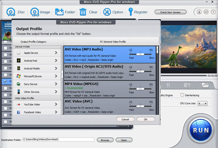Viewport: 218px width, 148px height.
Task: Toggle the Deinterlacing checkbox
Action: coord(182,95)
